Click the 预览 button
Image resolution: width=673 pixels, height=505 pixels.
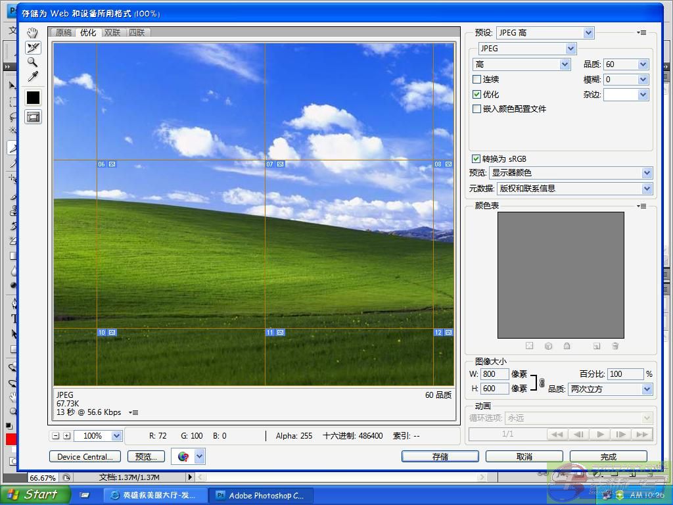(x=146, y=456)
